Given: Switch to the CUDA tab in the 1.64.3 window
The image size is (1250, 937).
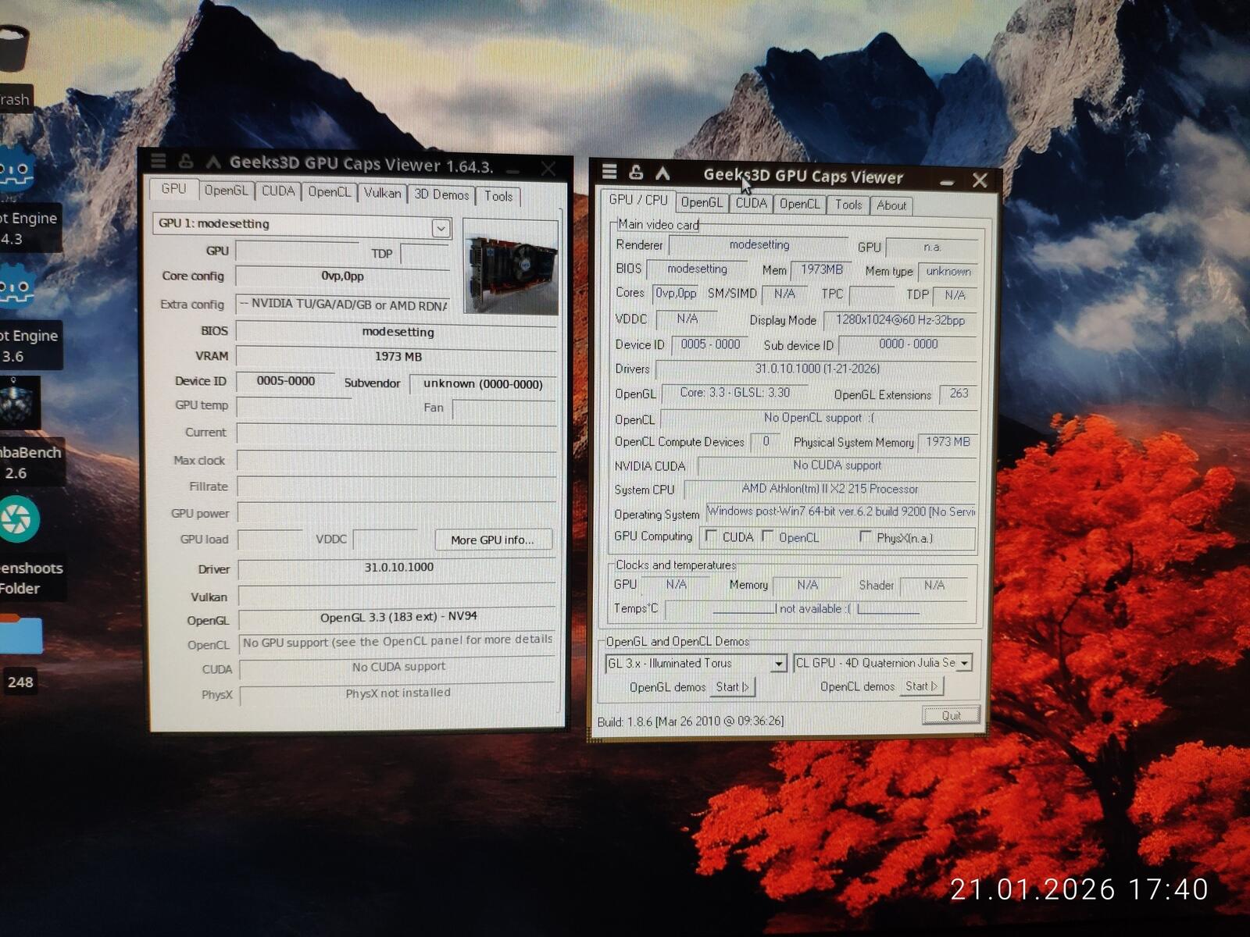Looking at the screenshot, I should (x=278, y=191).
